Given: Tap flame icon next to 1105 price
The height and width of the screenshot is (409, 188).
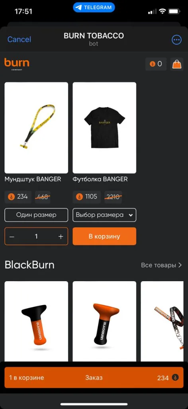Looking at the screenshot, I should (x=79, y=197).
